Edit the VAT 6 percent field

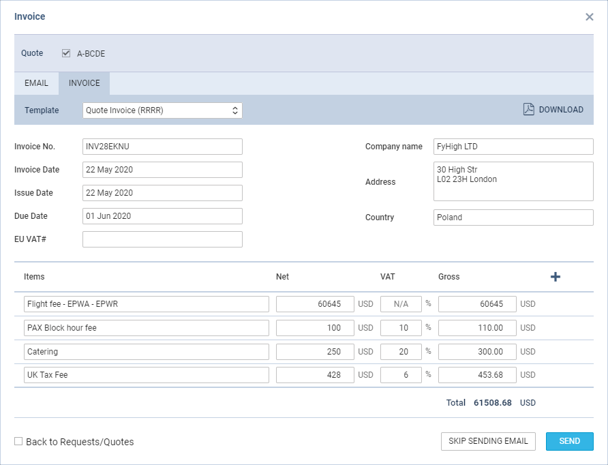pyautogui.click(x=401, y=375)
